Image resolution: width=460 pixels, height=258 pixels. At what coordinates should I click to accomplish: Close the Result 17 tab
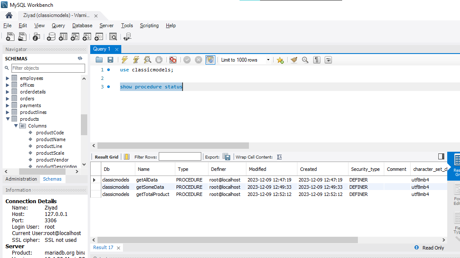(119, 248)
